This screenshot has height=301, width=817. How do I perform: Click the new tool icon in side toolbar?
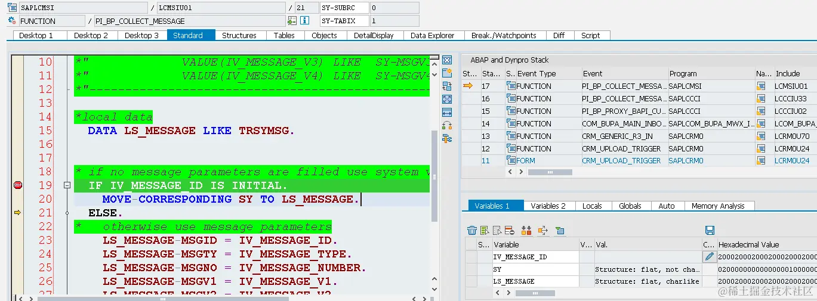[447, 73]
